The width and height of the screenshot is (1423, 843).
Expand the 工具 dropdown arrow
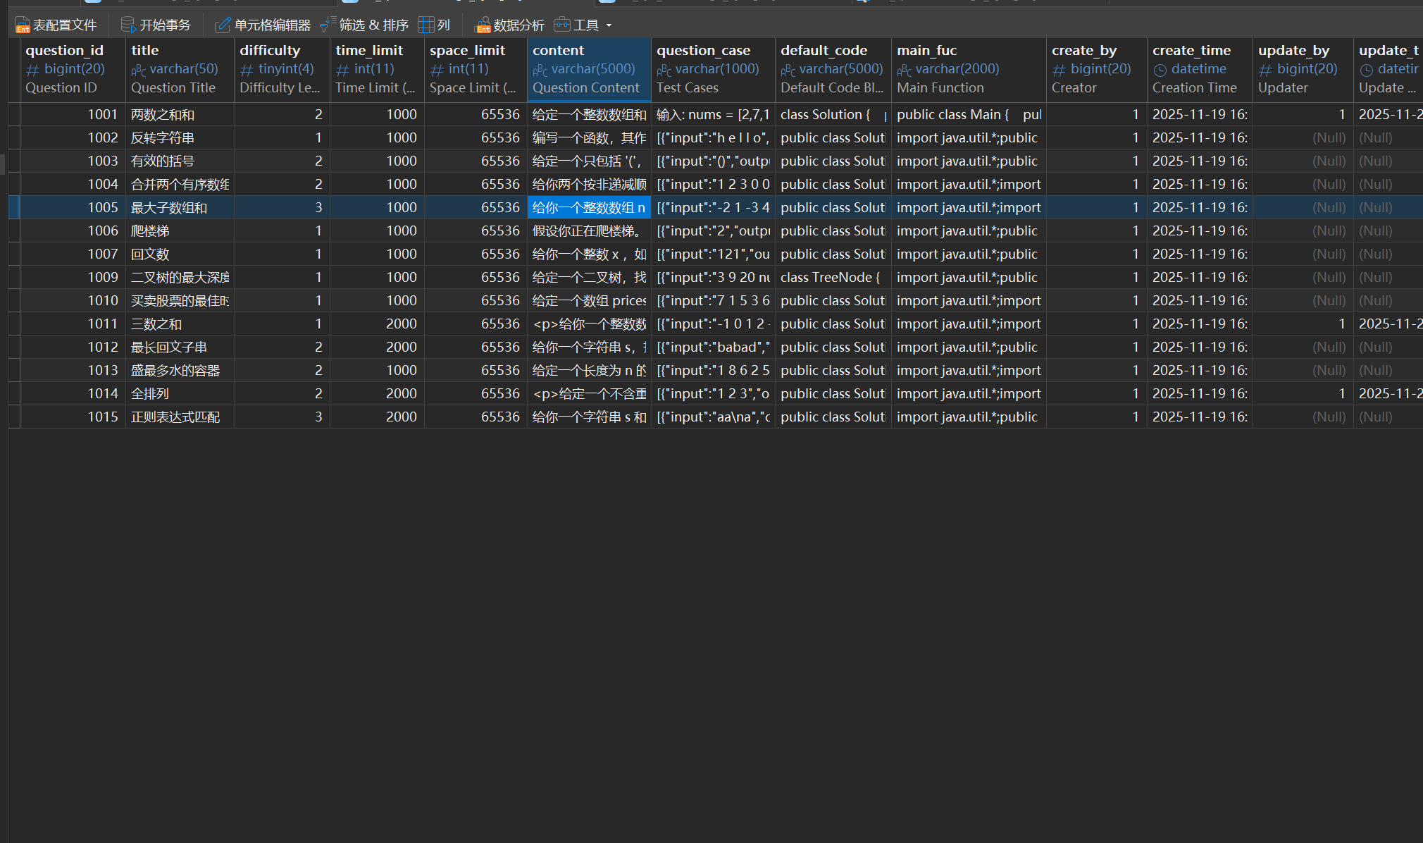pos(609,25)
